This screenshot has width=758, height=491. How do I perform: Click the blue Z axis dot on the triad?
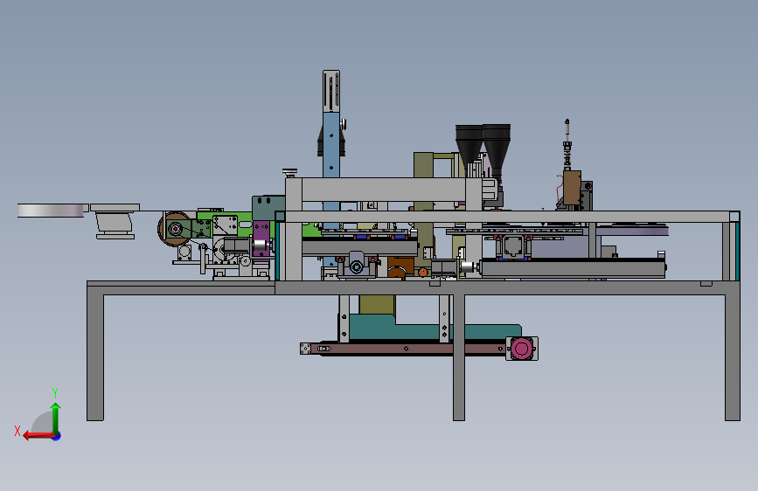57,436
